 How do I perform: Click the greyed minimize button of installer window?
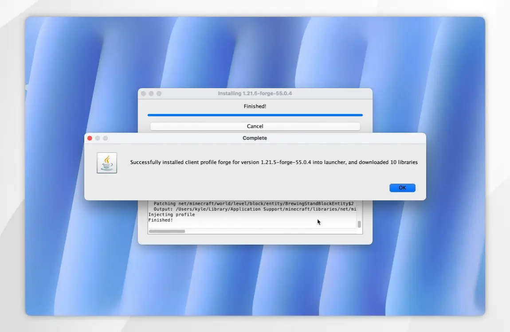click(x=151, y=94)
